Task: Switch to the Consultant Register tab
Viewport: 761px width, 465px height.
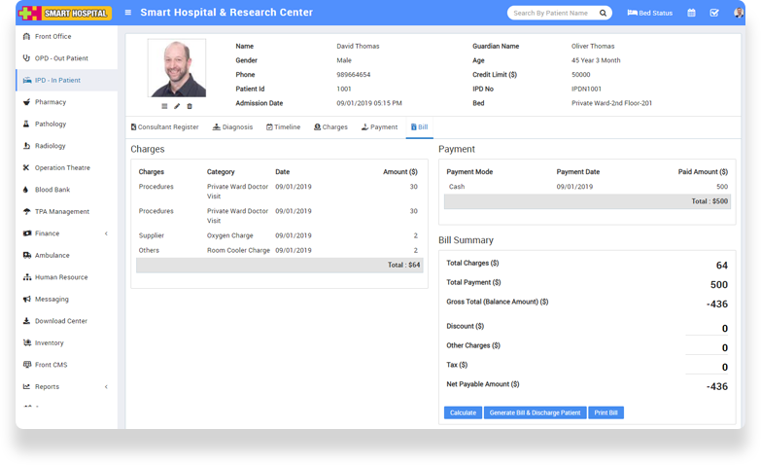Action: point(164,127)
